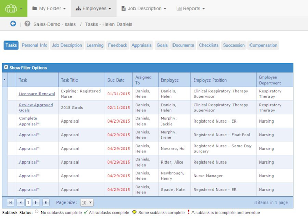308x223 pixels.
Task: Expand the grid header row arrow
Action: tap(4, 80)
